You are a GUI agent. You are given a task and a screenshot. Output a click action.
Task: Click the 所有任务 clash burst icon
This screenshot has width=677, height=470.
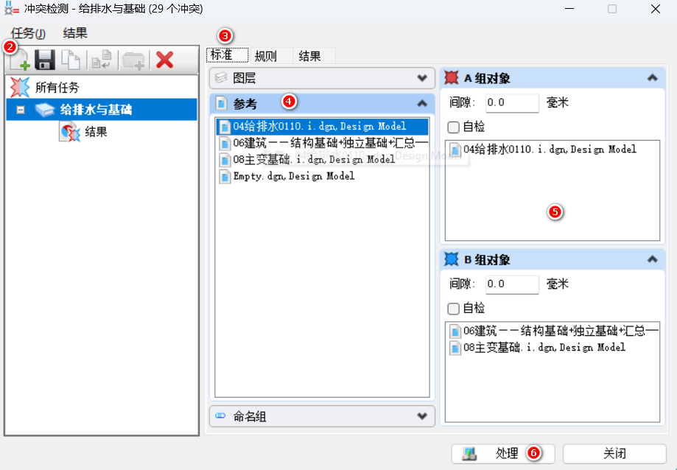tap(21, 87)
